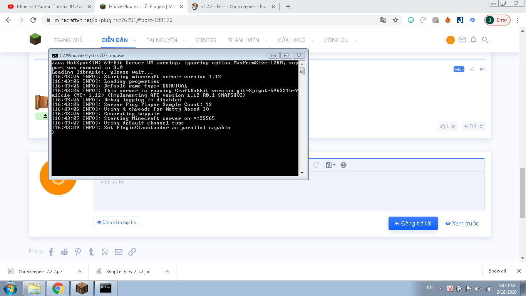
Task: Click Trả lời reply link on the post
Action: tap(474, 126)
